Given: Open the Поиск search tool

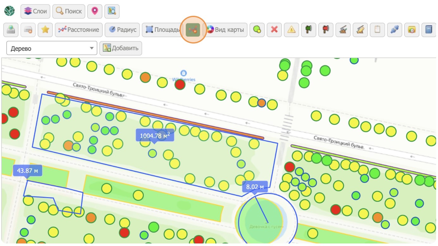Looking at the screenshot, I should [x=69, y=11].
